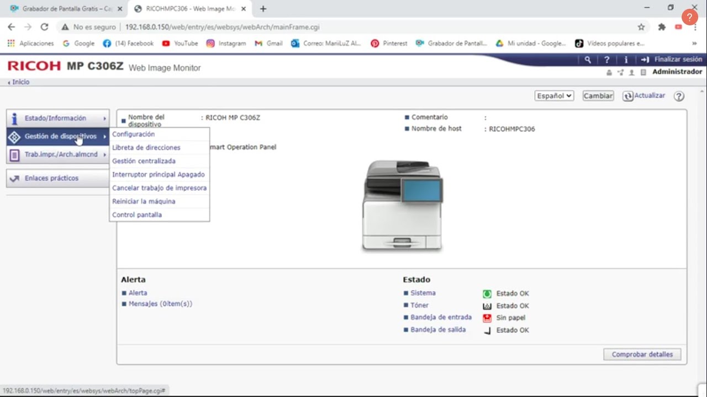Open the YouTube bookmark
Viewport: 707px width, 397px height.
[180, 44]
